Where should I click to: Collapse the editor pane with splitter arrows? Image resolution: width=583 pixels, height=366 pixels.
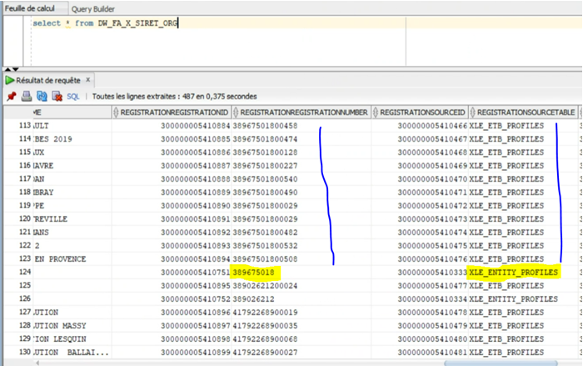(11, 69)
